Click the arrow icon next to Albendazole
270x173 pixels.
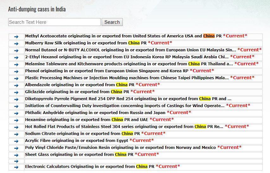pyautogui.click(x=16, y=85)
